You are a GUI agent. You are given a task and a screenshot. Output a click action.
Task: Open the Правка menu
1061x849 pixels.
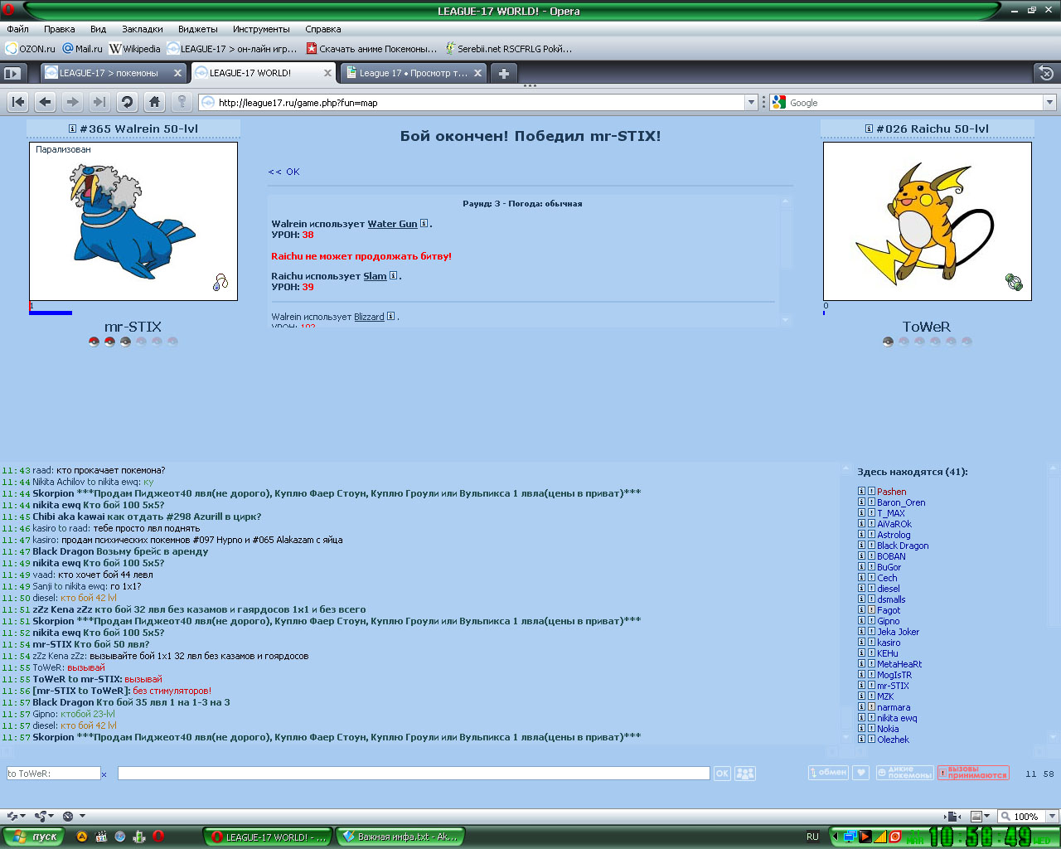coord(59,29)
